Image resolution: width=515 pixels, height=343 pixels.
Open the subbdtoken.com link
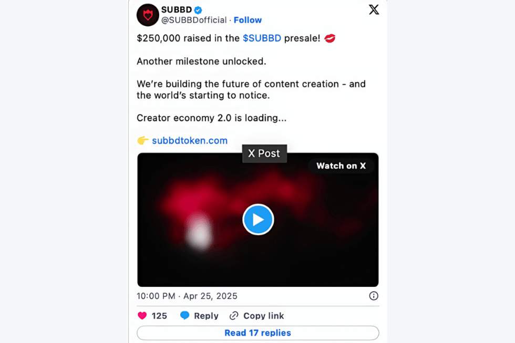coord(190,141)
